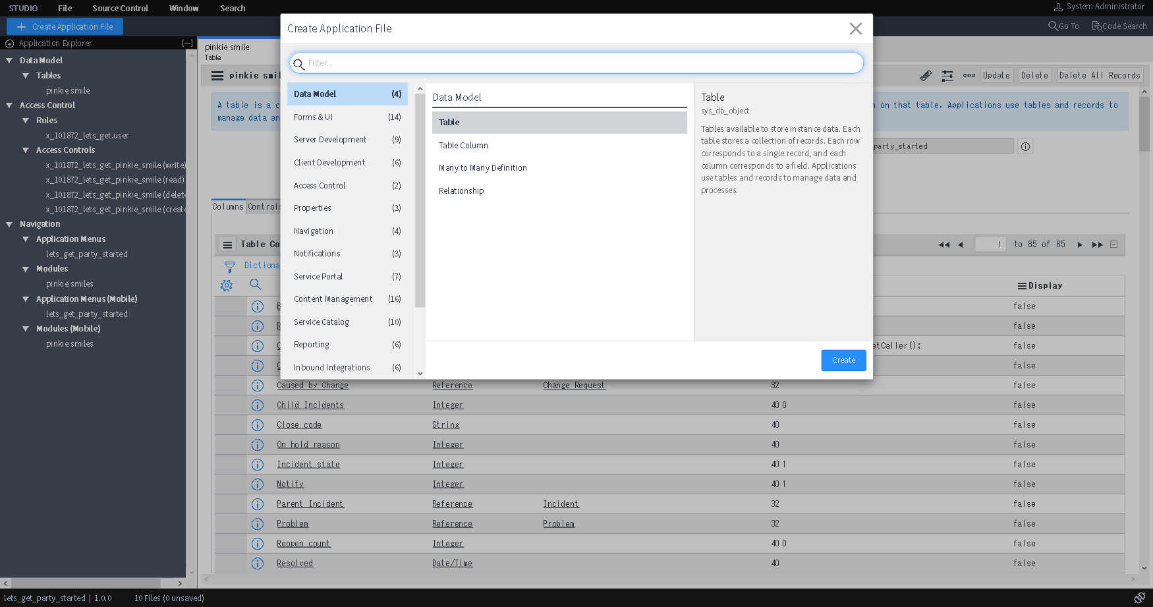Collapse the Application Explorer panel
The image size is (1153, 607).
pyautogui.click(x=187, y=43)
